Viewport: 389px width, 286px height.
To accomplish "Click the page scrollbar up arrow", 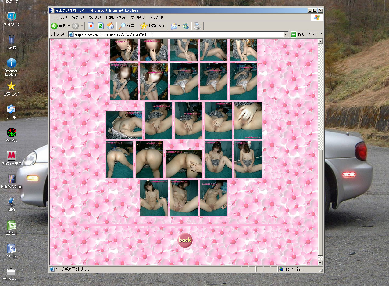I will click(x=320, y=42).
